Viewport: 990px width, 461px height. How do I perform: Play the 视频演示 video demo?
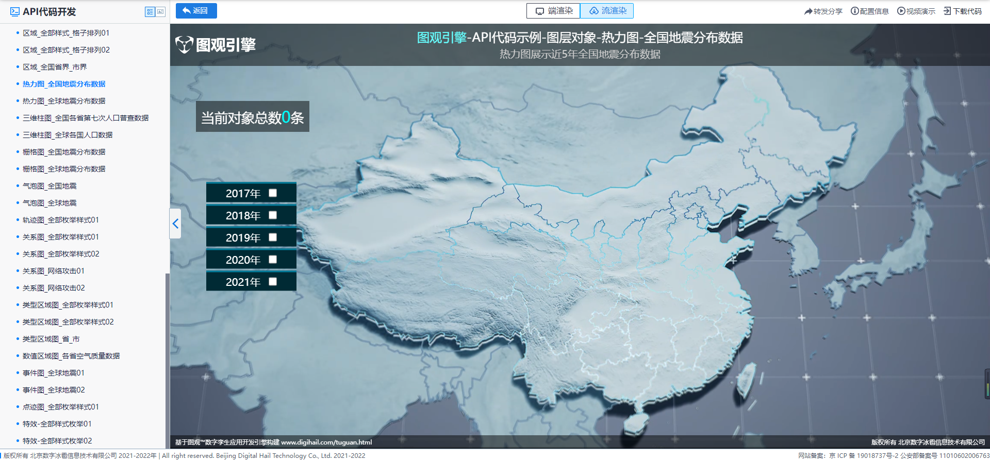(916, 11)
